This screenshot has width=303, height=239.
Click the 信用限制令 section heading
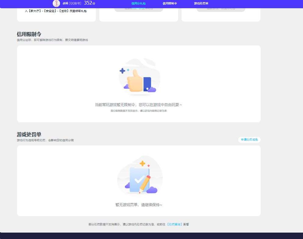[29, 34]
